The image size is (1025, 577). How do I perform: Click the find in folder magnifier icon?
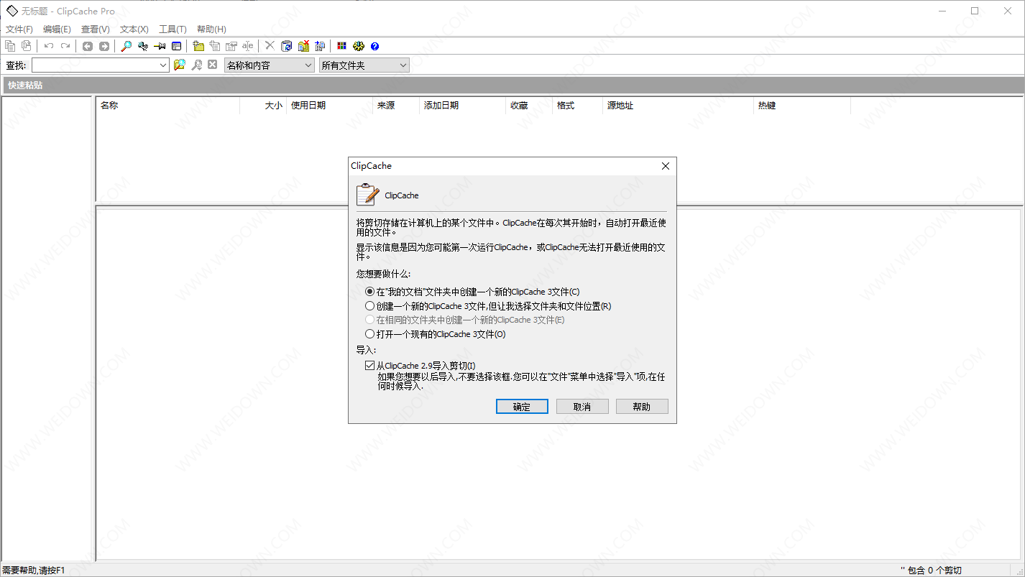180,65
